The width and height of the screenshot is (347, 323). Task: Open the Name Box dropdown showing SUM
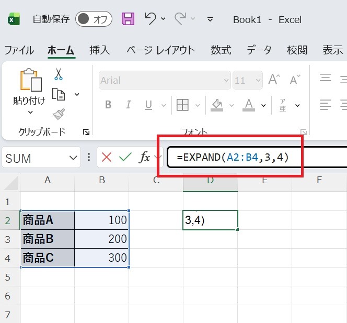[73, 158]
